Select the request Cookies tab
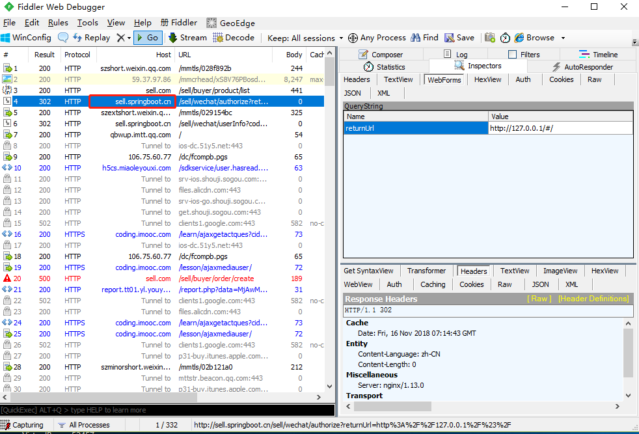The width and height of the screenshot is (639, 434). point(561,79)
